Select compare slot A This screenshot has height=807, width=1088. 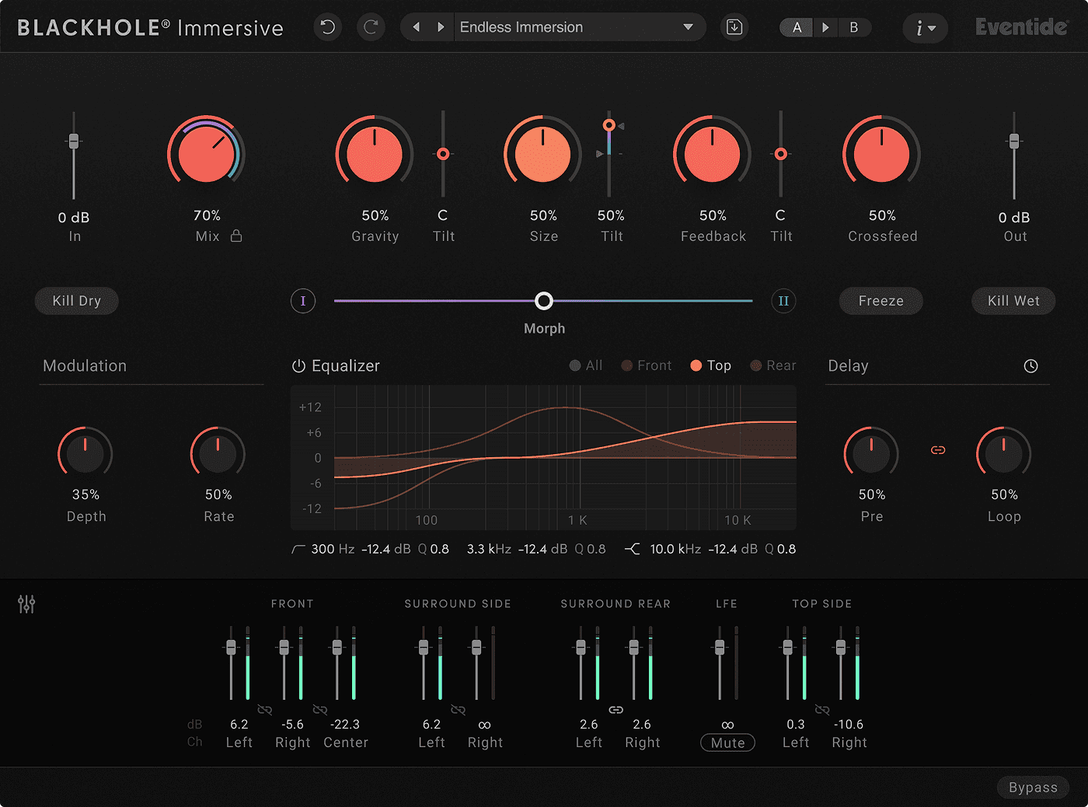[797, 27]
